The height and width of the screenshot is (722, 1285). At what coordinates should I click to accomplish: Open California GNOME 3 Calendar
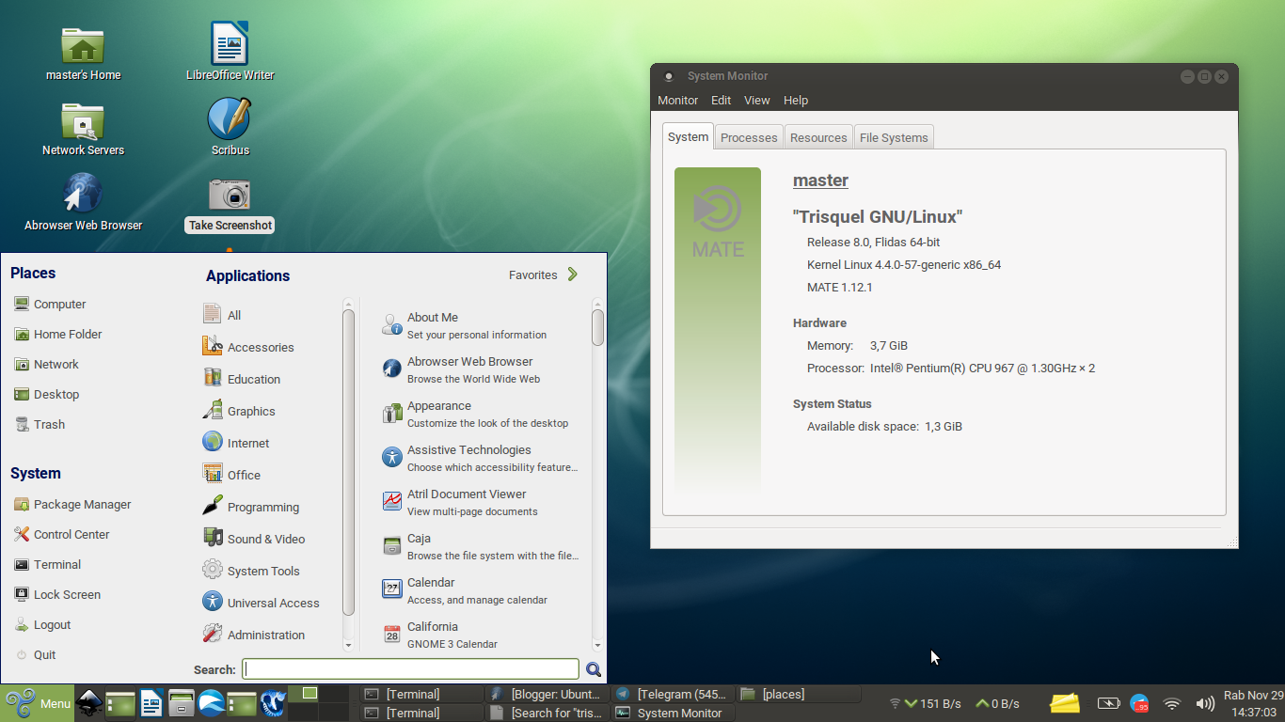pyautogui.click(x=480, y=635)
